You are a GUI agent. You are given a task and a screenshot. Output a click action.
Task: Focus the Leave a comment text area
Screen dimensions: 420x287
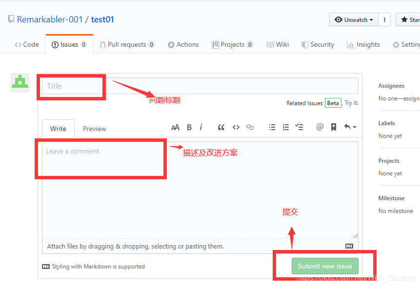click(200, 190)
